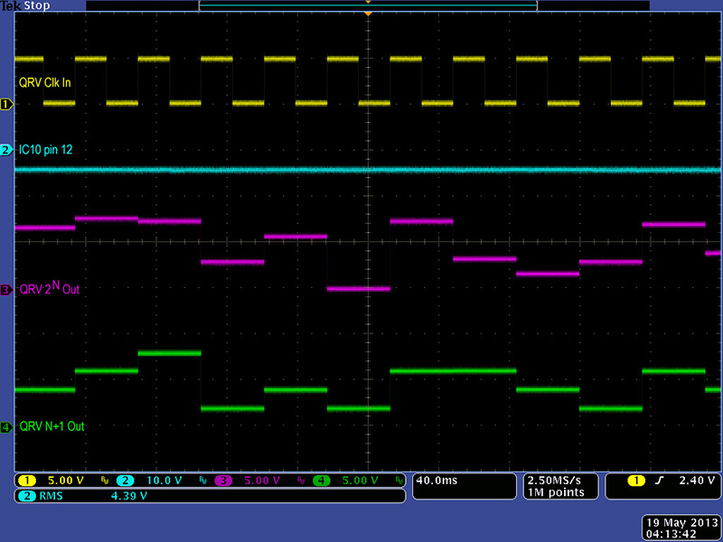Open the 2.50MS/s sample rate readout
This screenshot has height=542, width=723.
tap(556, 480)
